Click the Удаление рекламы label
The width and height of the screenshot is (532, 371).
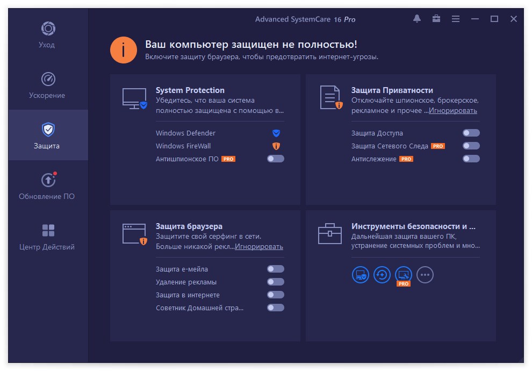pyautogui.click(x=186, y=282)
